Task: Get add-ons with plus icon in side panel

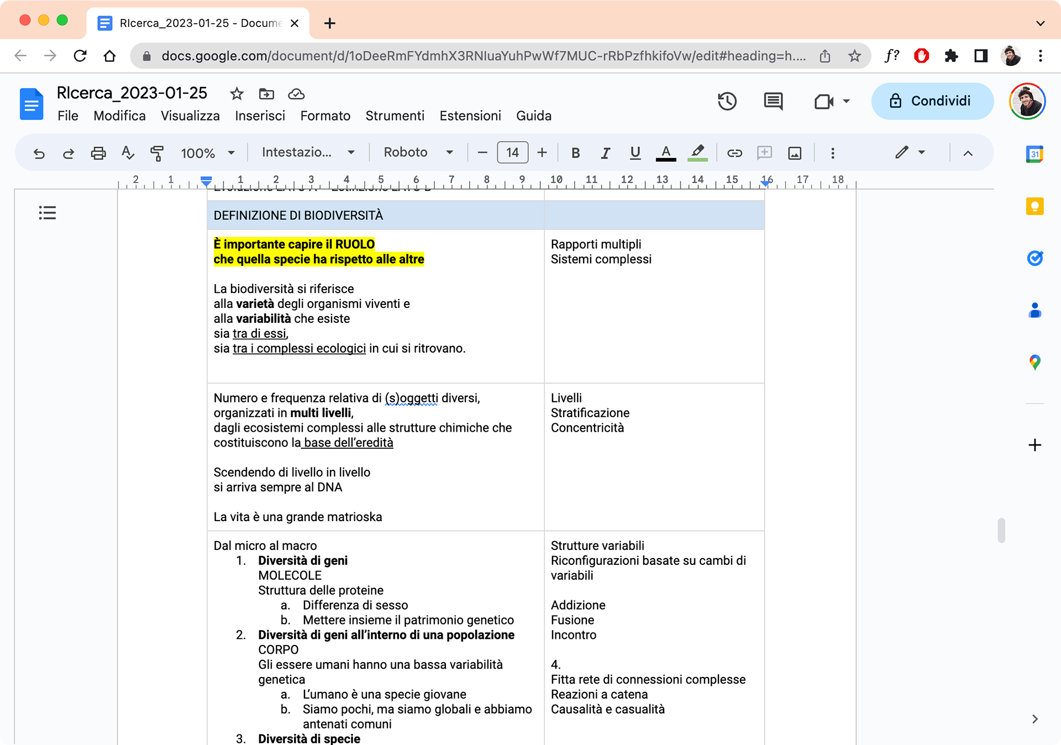Action: click(x=1034, y=445)
